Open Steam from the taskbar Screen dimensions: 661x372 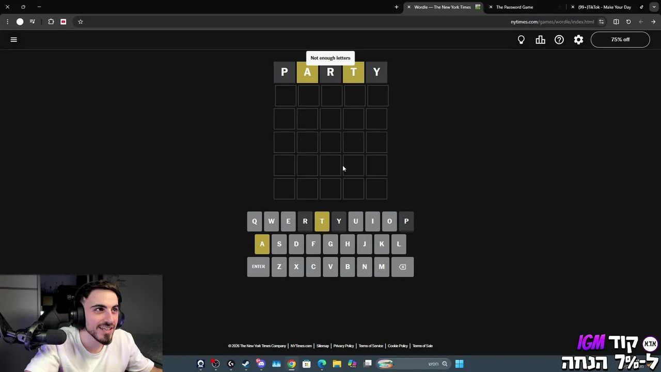pos(246,364)
